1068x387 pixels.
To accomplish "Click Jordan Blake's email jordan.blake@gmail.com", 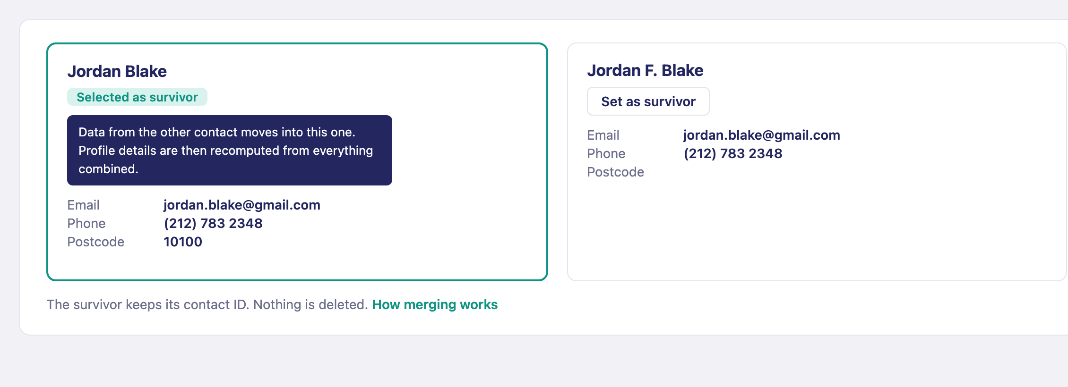I will click(x=242, y=205).
